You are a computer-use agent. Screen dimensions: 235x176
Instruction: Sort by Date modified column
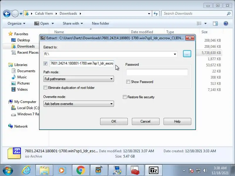[142, 32]
